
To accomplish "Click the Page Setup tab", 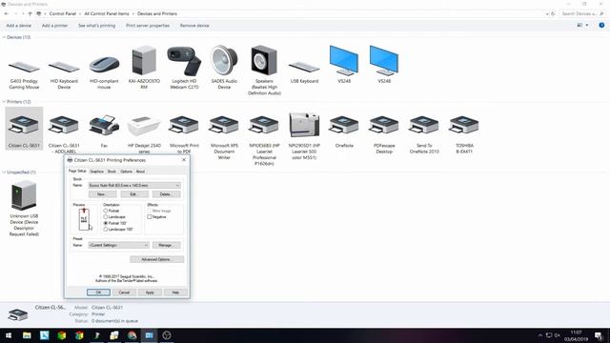I will tap(77, 171).
